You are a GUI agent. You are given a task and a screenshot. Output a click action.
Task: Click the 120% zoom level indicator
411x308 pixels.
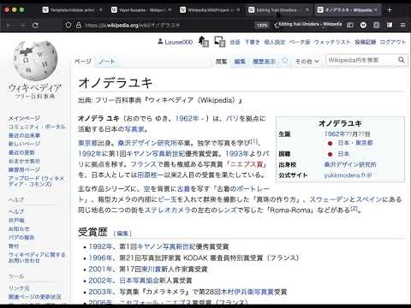click(262, 25)
